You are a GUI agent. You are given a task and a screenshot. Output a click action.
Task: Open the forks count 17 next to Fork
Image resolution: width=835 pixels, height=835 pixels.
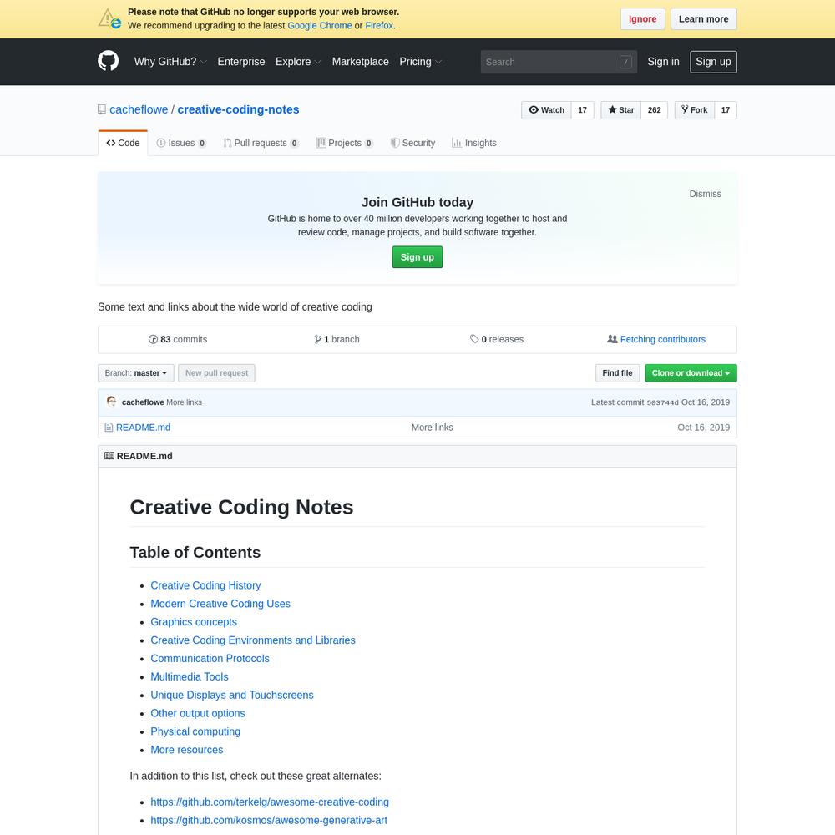tap(726, 109)
